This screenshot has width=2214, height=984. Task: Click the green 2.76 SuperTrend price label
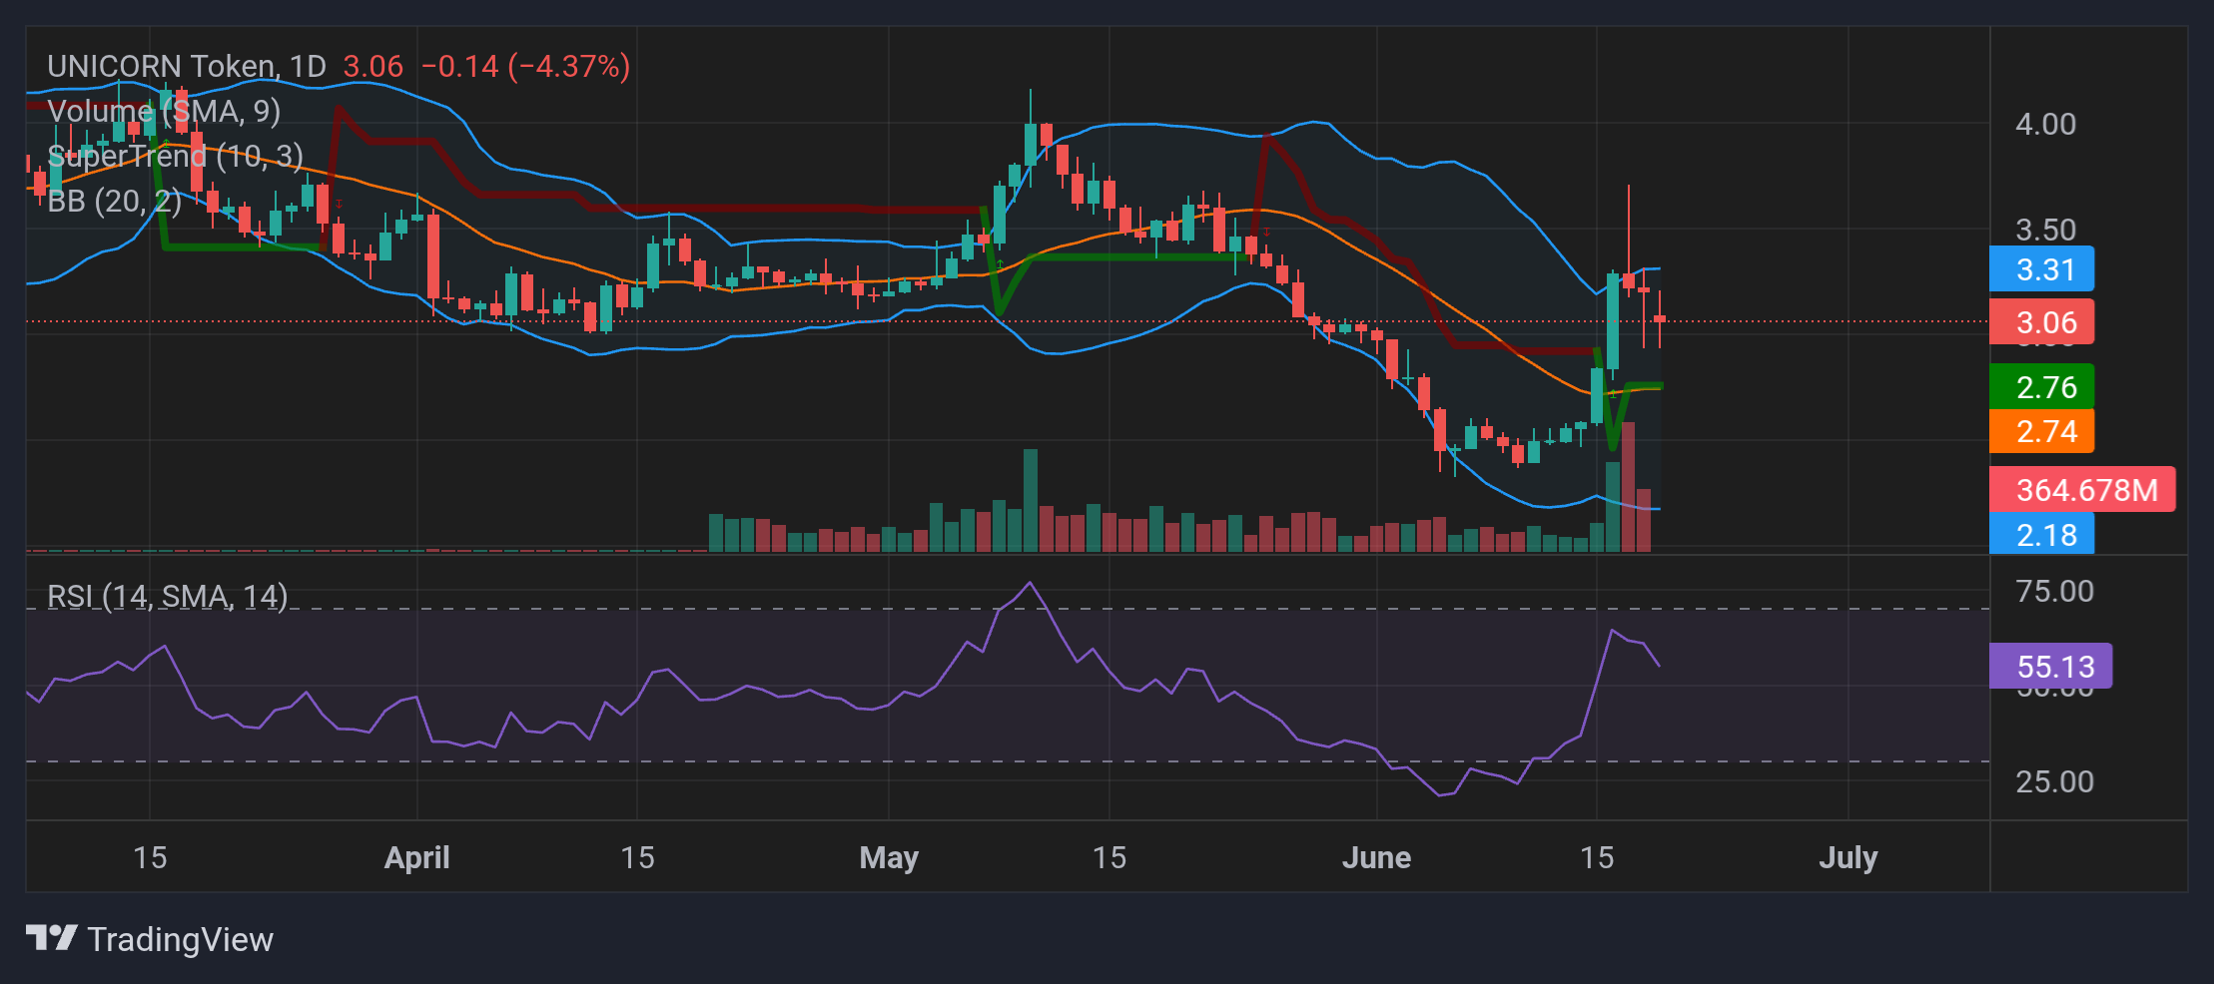[x=2041, y=387]
